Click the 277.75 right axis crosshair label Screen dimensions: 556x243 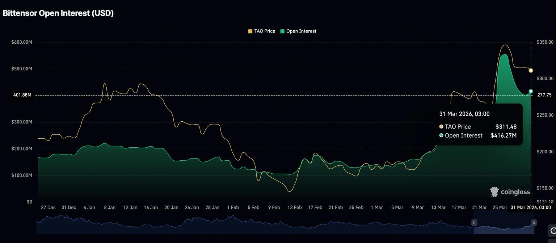tap(544, 95)
